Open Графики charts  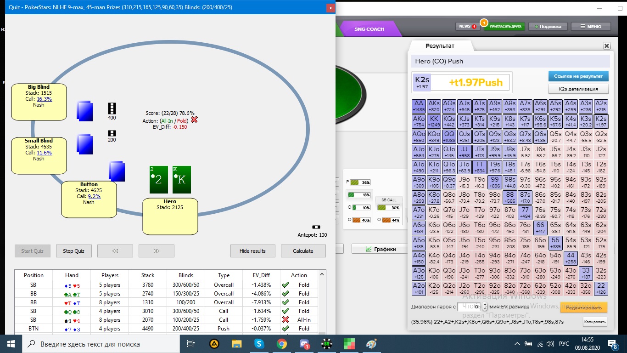[x=381, y=249]
